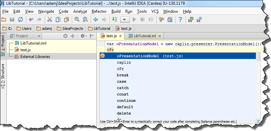Screen dimensions: 271x131
Task: Click the Run with Coverage icon
Action: 151,19
